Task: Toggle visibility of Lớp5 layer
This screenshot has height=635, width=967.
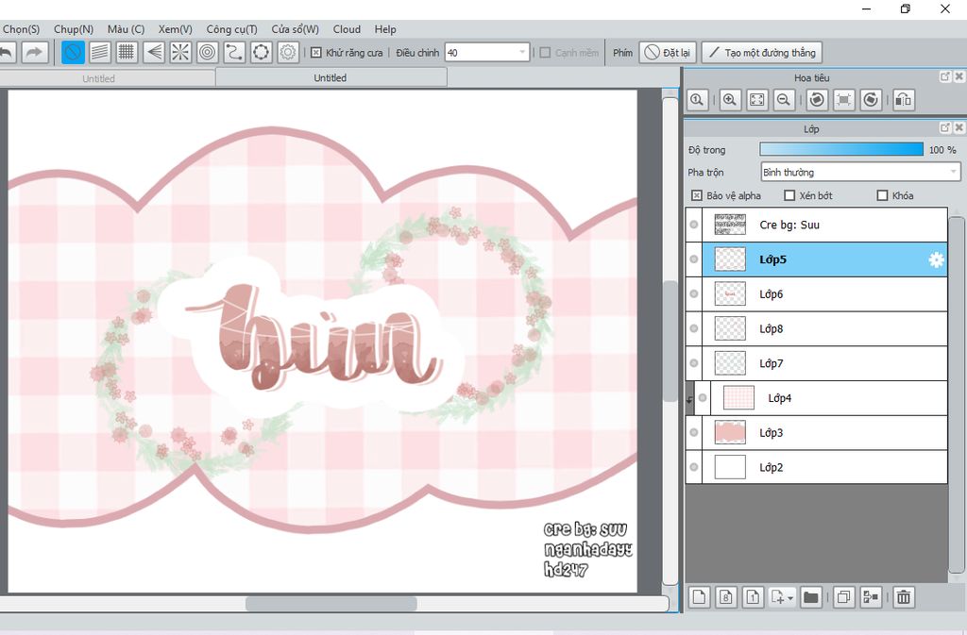Action: (694, 259)
